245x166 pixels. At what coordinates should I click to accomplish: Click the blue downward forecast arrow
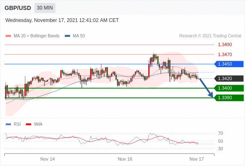tap(206, 88)
